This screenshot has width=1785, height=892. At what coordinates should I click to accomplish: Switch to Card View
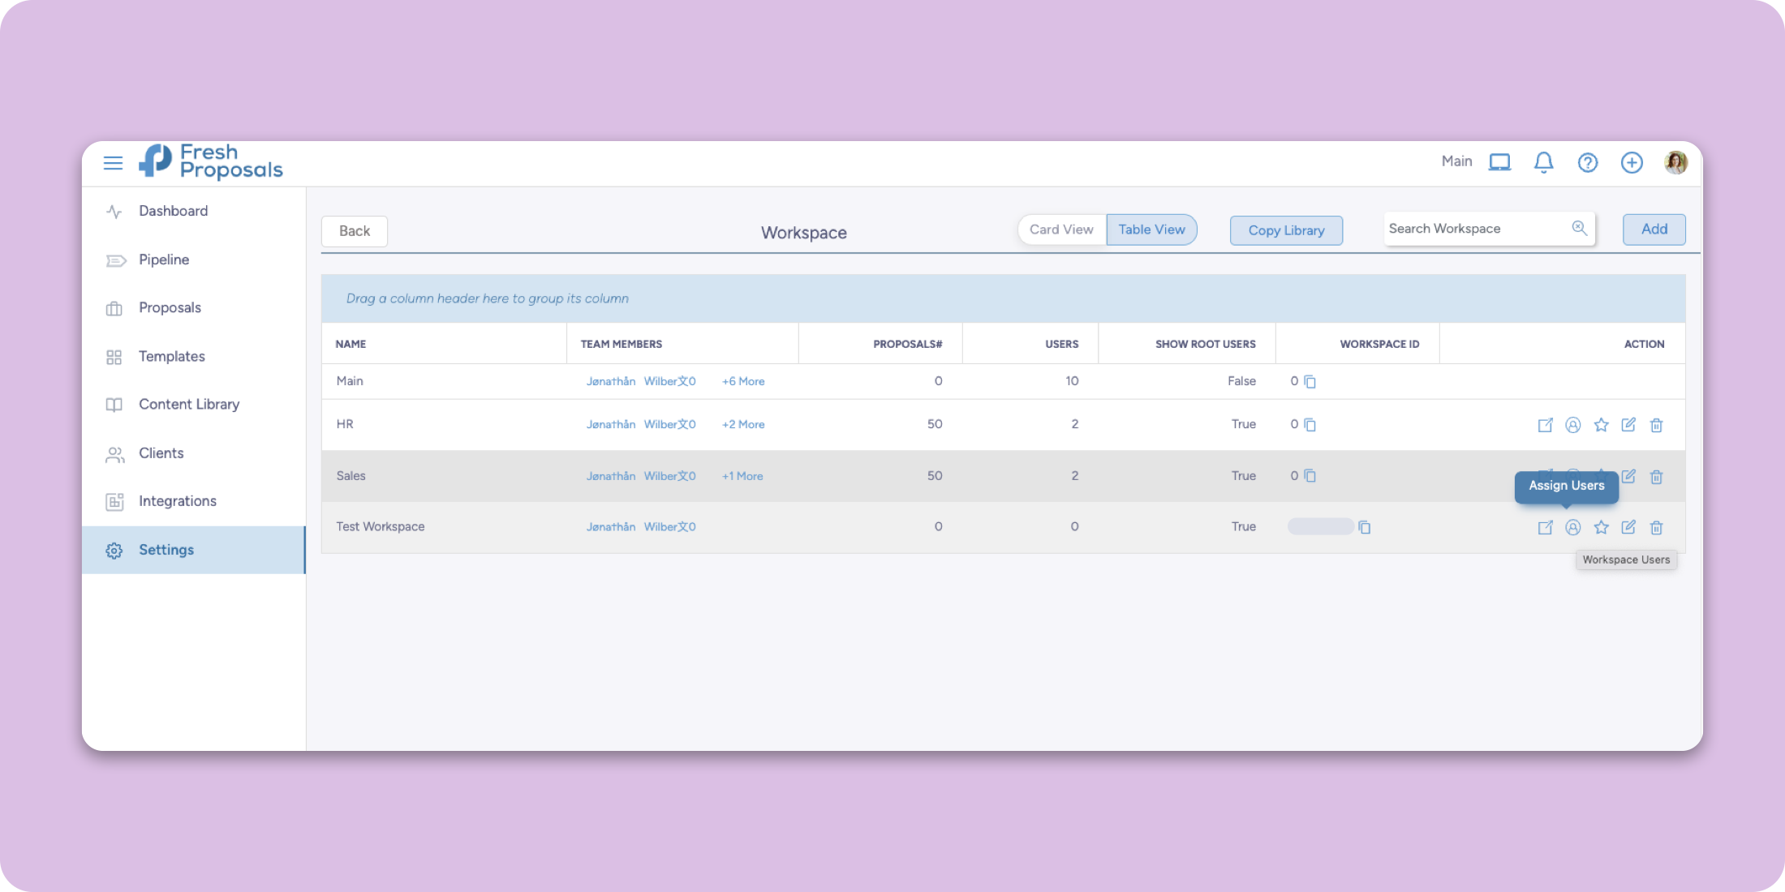(x=1060, y=229)
